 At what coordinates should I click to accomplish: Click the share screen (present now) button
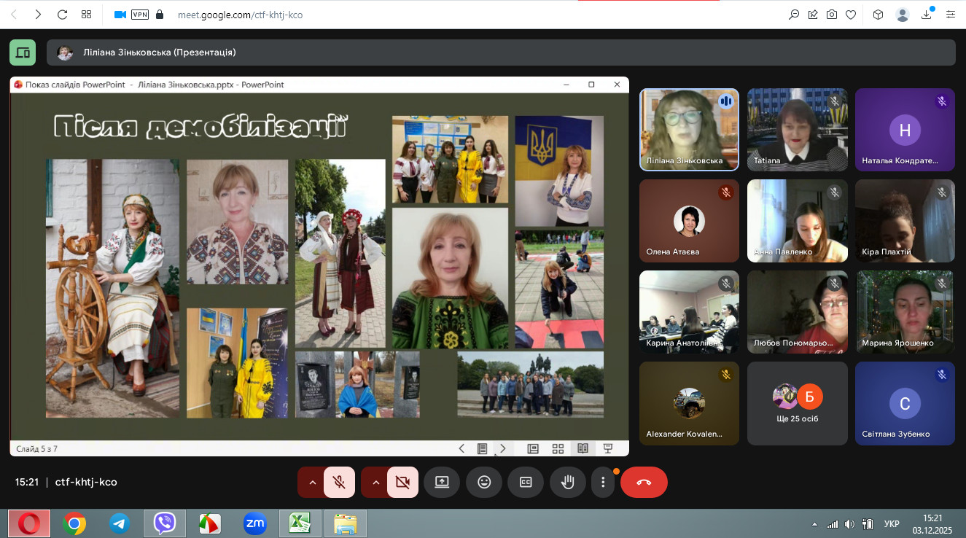[x=442, y=482]
